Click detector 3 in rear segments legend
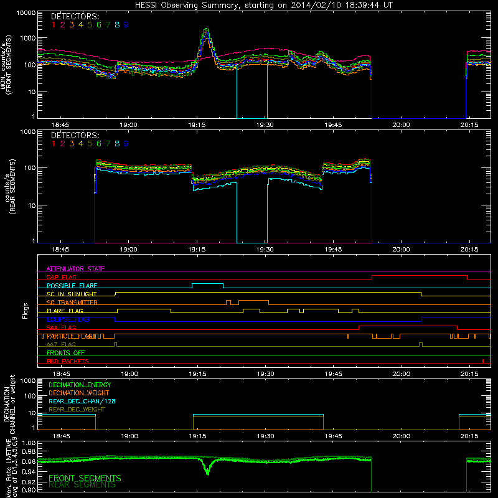The image size is (498, 498). point(72,144)
